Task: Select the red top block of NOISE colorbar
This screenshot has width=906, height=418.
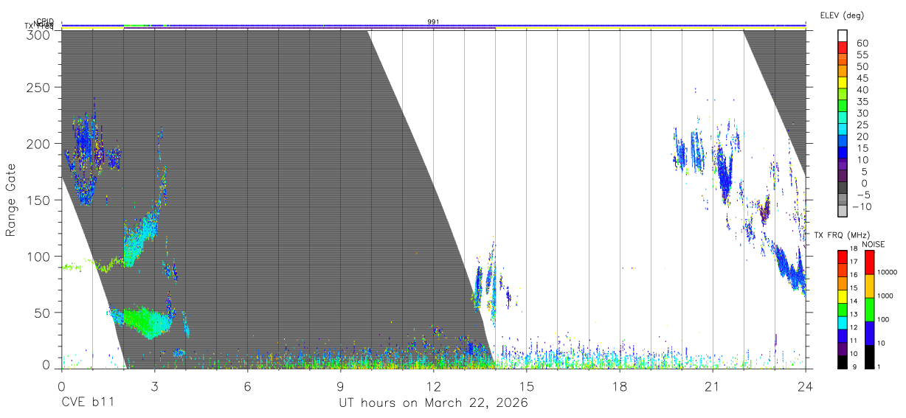Action: click(x=870, y=262)
